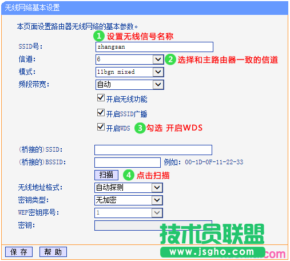
Task: Open the 密钥类型 encryption dropdown
Action: coord(129,200)
